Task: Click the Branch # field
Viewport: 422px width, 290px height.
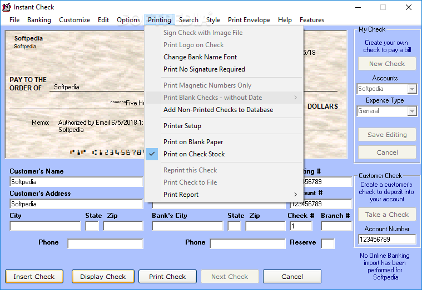Action: [x=336, y=226]
